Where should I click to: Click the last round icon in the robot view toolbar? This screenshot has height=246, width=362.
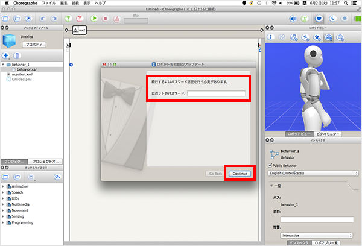pos(340,37)
